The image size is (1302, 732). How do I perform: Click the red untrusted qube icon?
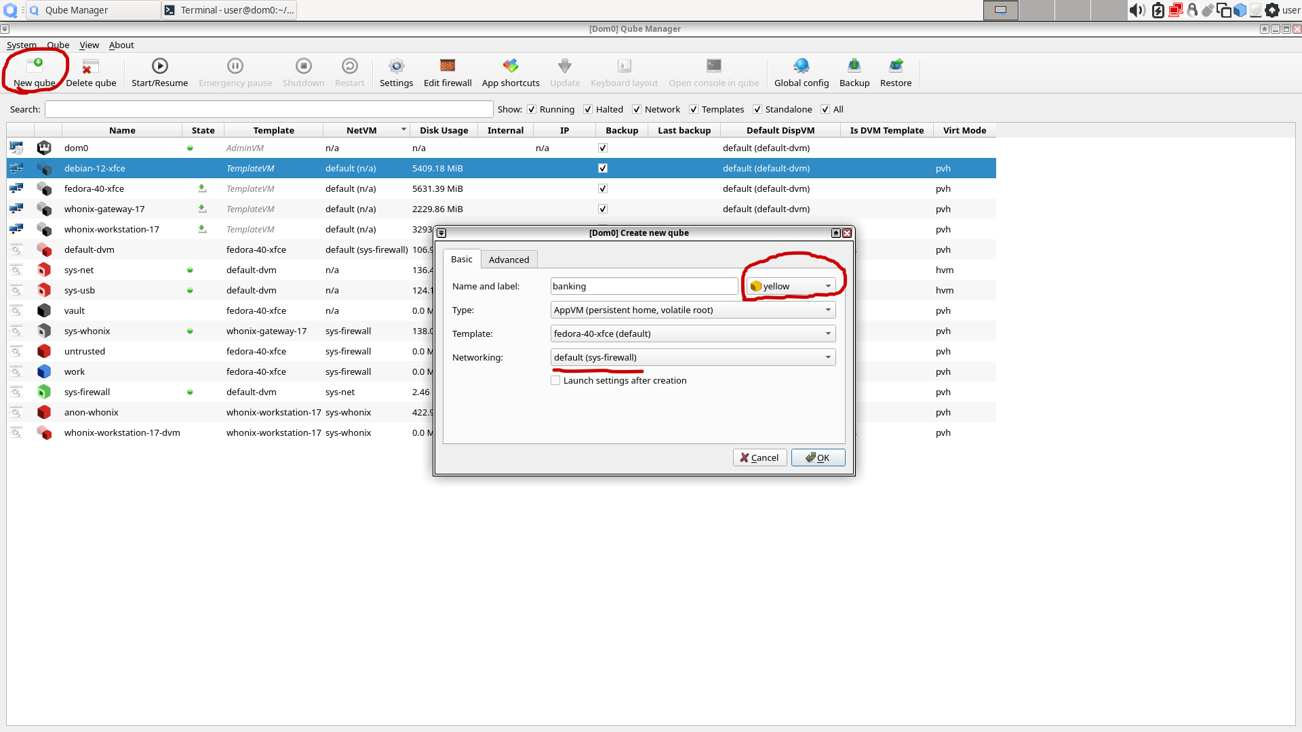44,351
